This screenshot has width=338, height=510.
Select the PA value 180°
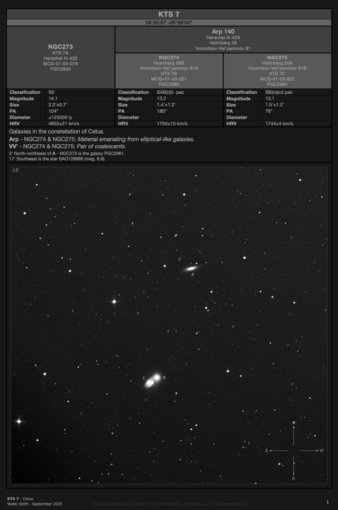click(x=162, y=111)
